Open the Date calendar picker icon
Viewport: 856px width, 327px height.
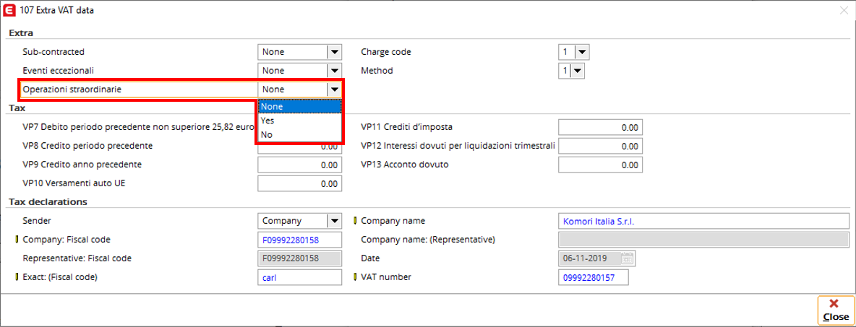(x=628, y=258)
